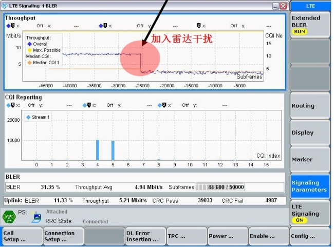
Task: Click BLER value 31.35 %
Action: pos(50,187)
